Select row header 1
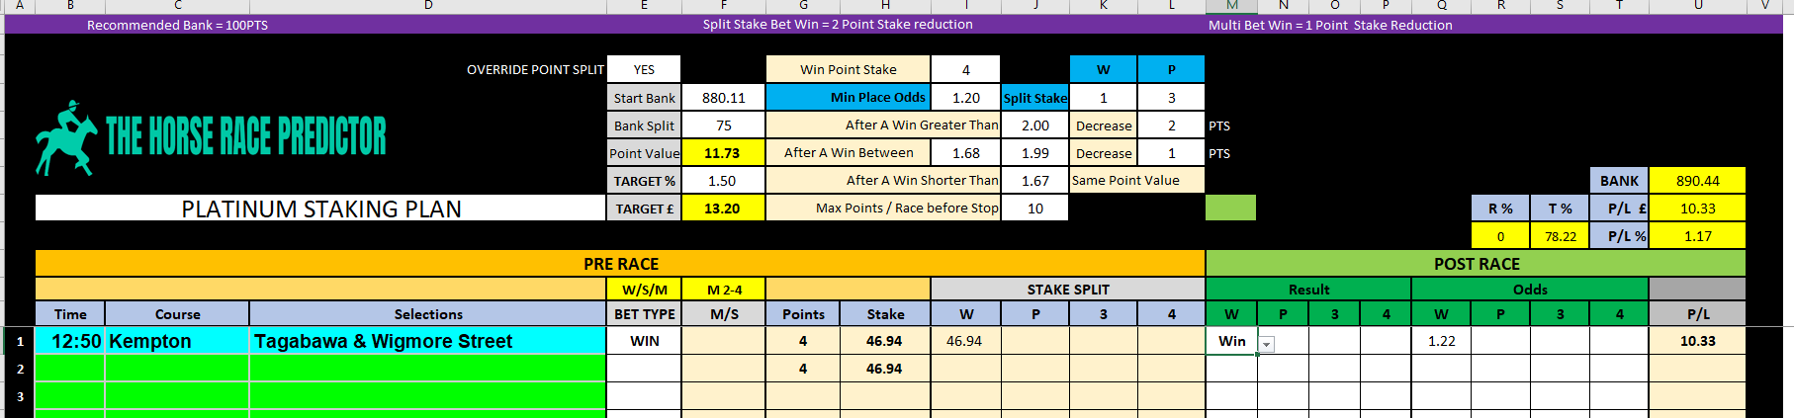1794x418 pixels. click(20, 341)
